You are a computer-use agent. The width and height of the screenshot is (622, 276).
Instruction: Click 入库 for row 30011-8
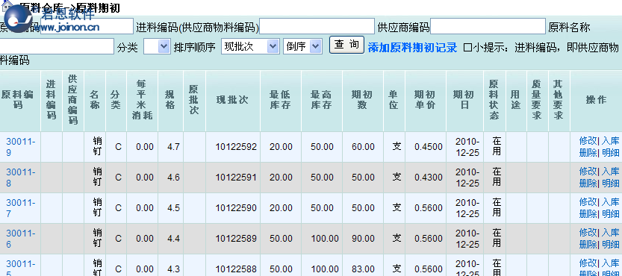pyautogui.click(x=611, y=172)
